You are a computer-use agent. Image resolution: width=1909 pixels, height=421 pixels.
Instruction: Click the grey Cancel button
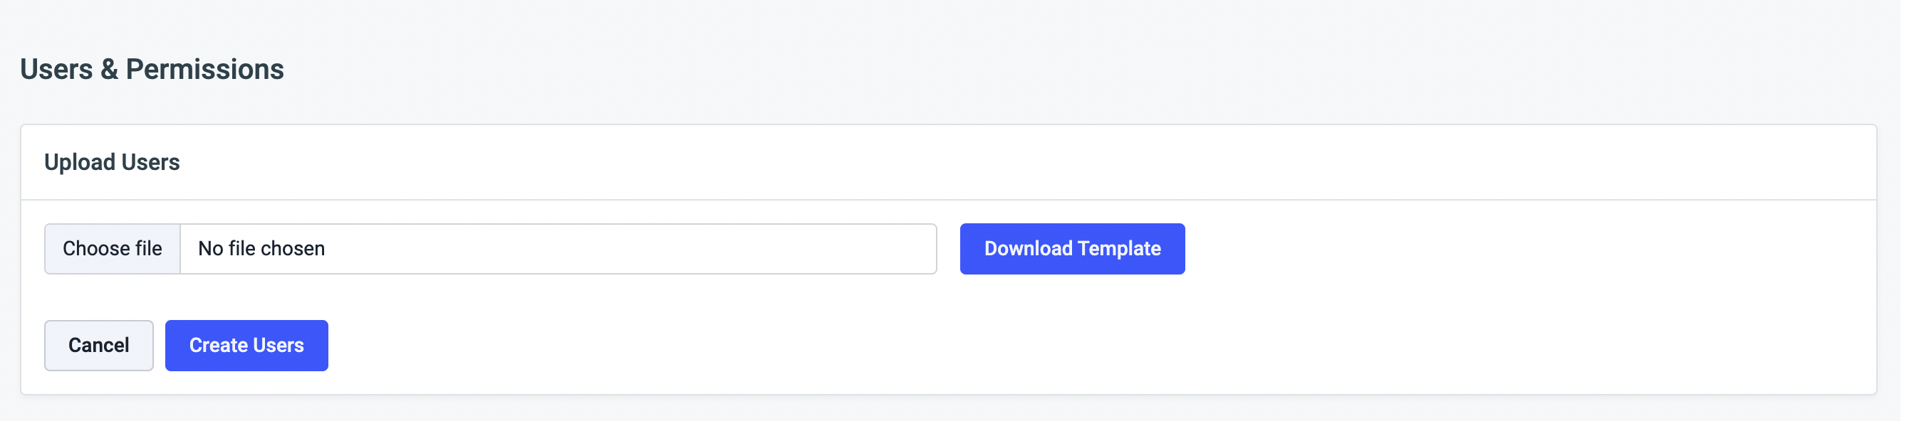(98, 346)
